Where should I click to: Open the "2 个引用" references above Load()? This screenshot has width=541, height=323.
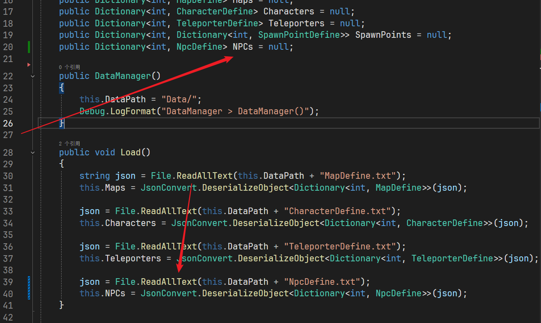(69, 143)
